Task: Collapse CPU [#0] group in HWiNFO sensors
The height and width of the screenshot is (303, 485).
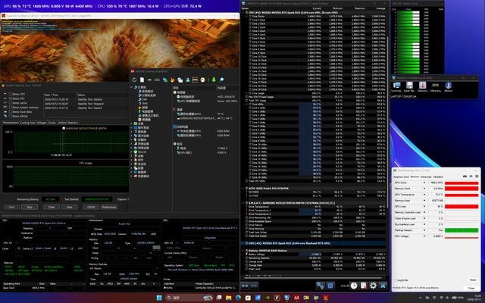Action: click(x=242, y=13)
